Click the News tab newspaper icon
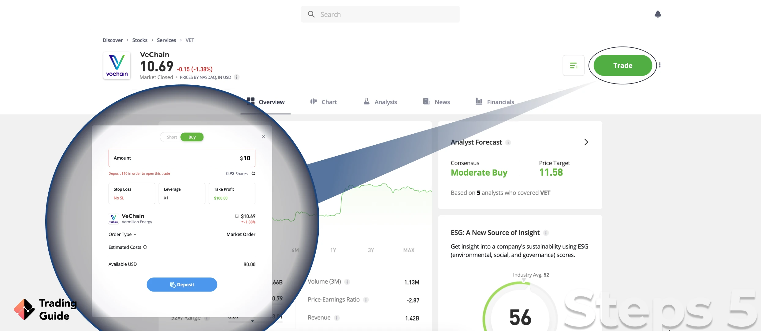The width and height of the screenshot is (761, 331). (426, 101)
